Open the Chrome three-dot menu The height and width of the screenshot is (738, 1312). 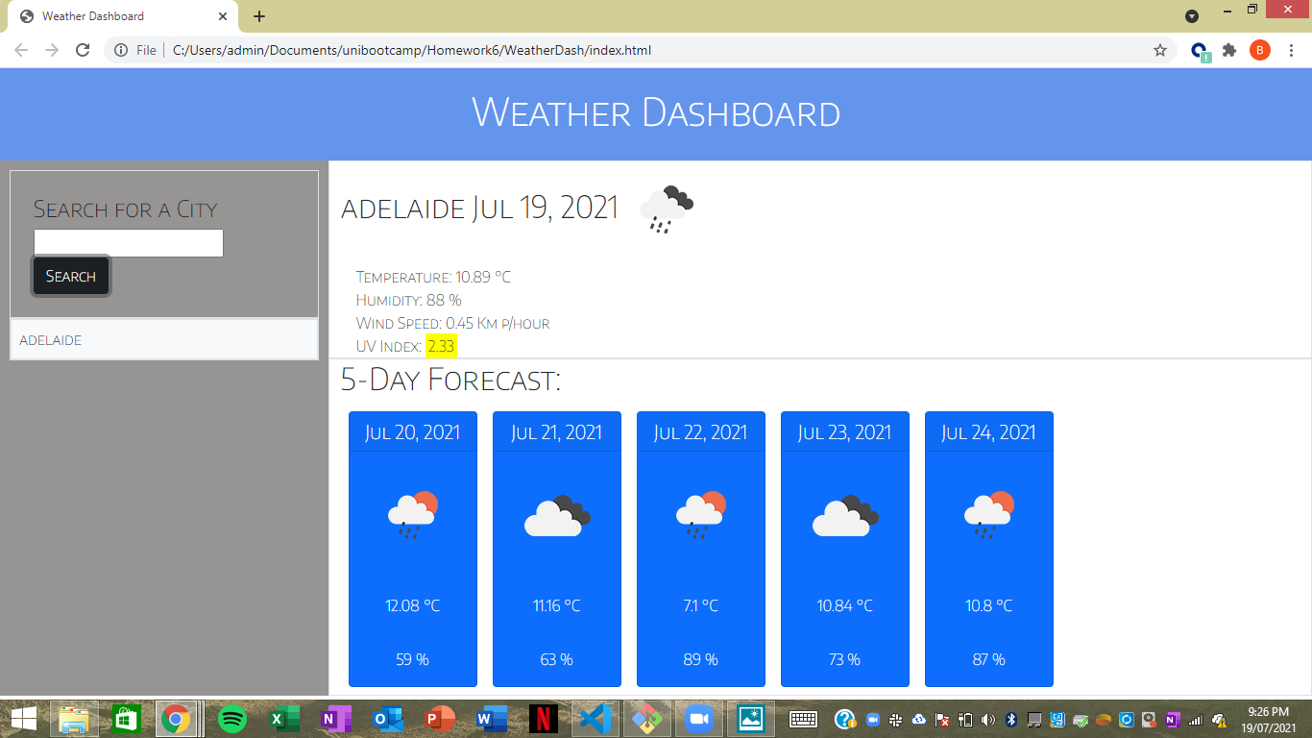click(x=1291, y=50)
